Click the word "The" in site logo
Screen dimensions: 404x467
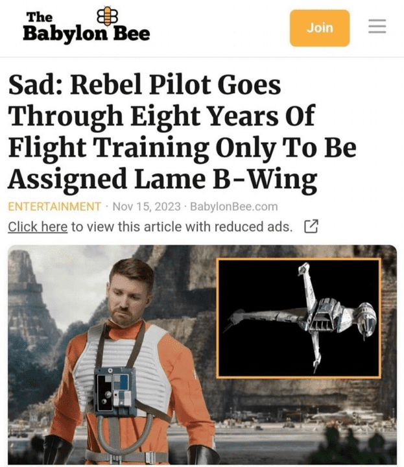pos(40,17)
